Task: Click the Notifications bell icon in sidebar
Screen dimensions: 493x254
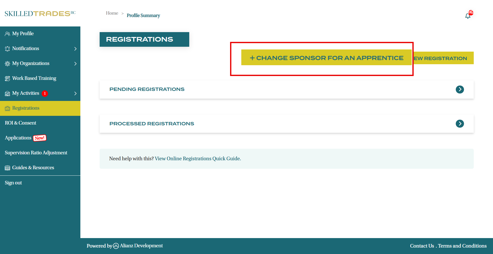Action: (7, 49)
